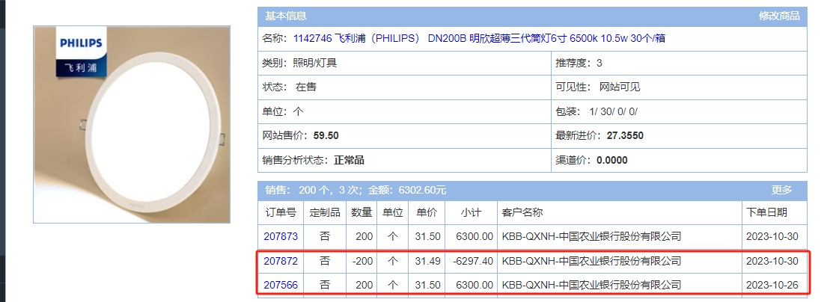
Task: Select the 最新进价 value 27.3550
Action: (625, 136)
